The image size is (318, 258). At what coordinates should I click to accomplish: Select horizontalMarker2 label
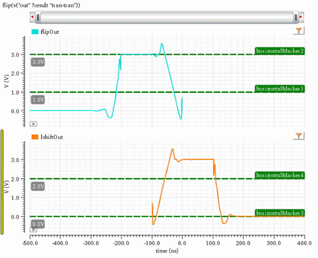coord(280,51)
